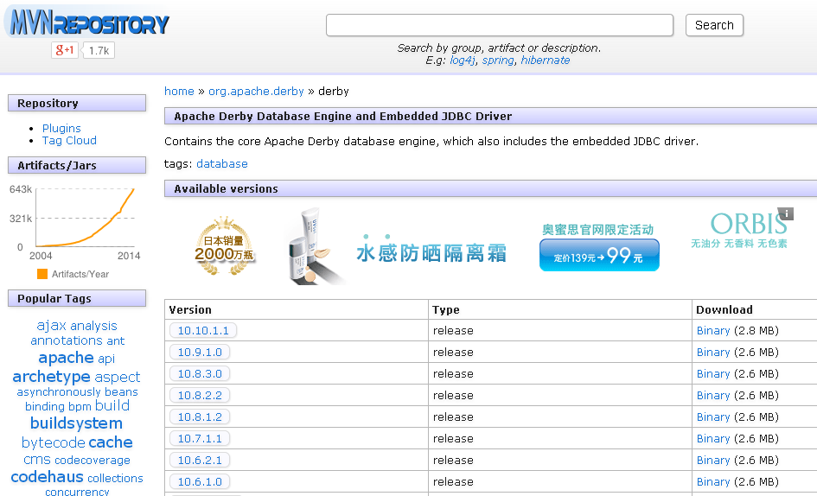
Task: Click the 99元 promotional price button in ad
Action: coord(599,255)
